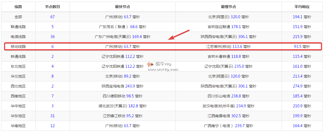Click the 节点数目 column header
Viewport: 325px width, 133px height.
point(53,7)
